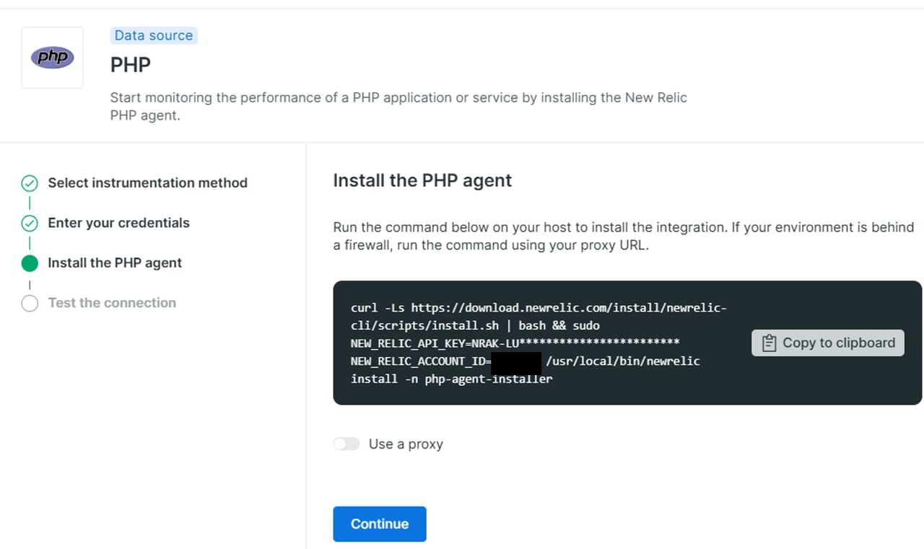This screenshot has height=549, width=924.
Task: Go to Select instrumentation method step
Action: [x=147, y=183]
